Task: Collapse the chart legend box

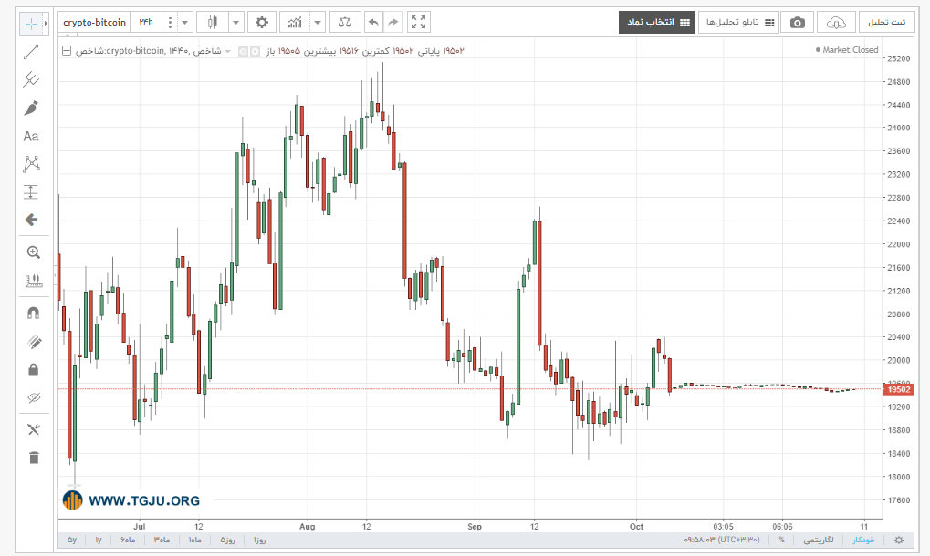Action: (67, 51)
